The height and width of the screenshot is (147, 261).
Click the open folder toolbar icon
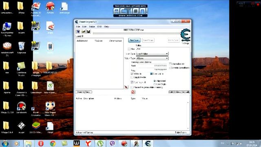pyautogui.click(x=83, y=31)
